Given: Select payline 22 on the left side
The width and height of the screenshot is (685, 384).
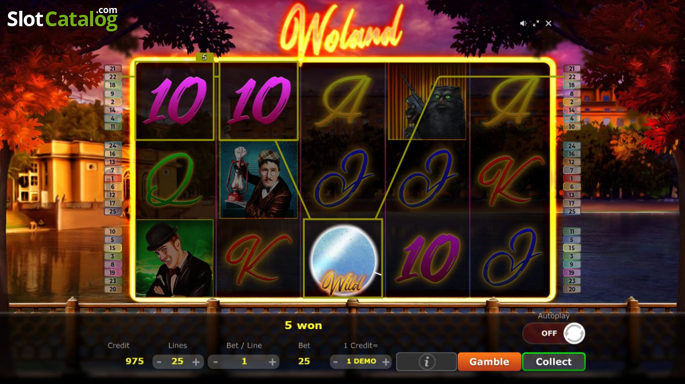Looking at the screenshot, I should (112, 76).
